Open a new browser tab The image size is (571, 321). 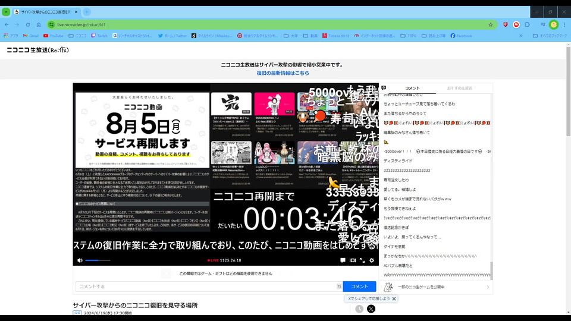point(87,12)
